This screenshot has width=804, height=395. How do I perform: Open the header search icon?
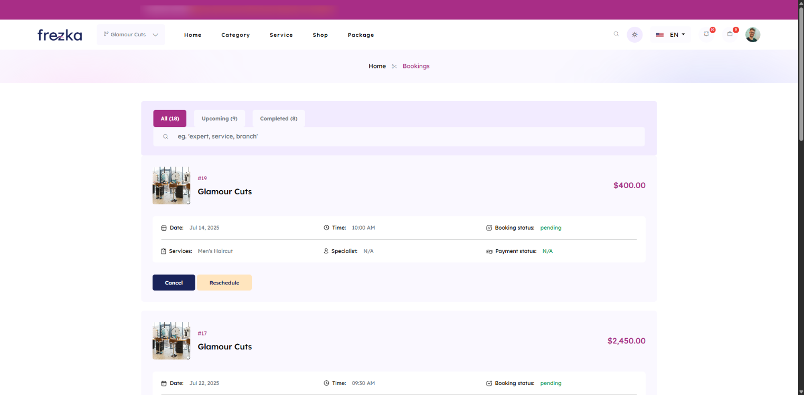coord(616,34)
